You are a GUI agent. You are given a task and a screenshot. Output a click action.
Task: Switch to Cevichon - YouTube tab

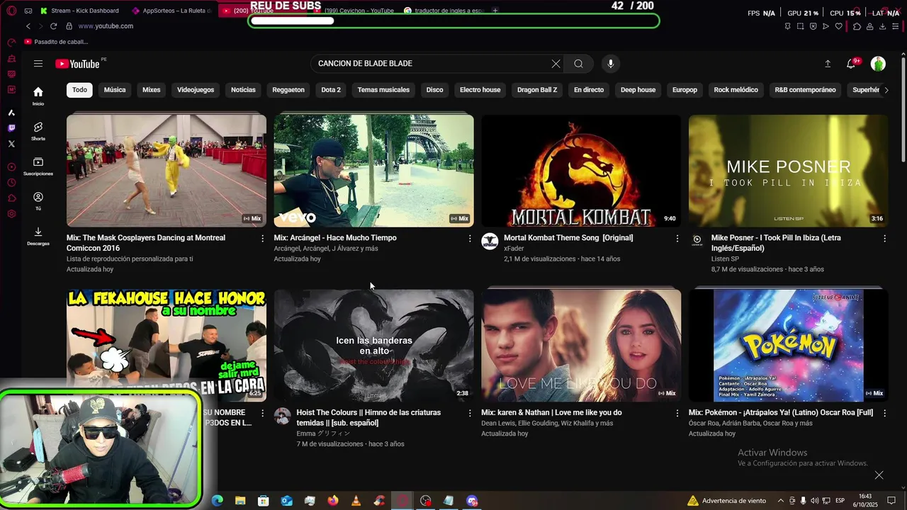354,11
